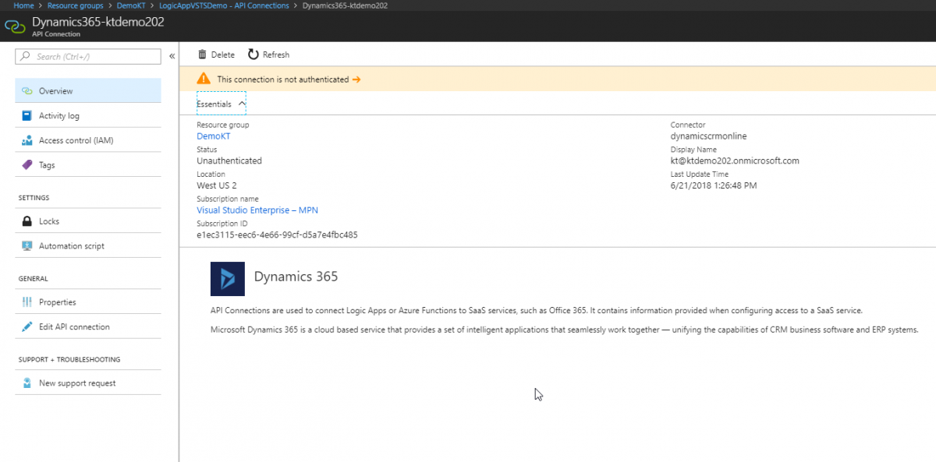Click the orange arrow after not authenticated message
Image resolution: width=936 pixels, height=462 pixels.
tap(356, 79)
